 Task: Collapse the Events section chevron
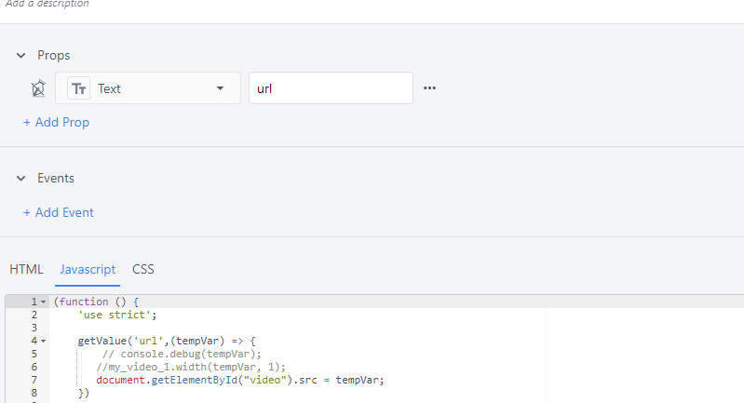pos(20,178)
